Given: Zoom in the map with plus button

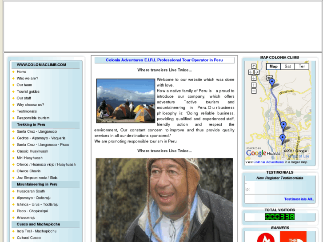Looking at the screenshot, I should [254, 85].
